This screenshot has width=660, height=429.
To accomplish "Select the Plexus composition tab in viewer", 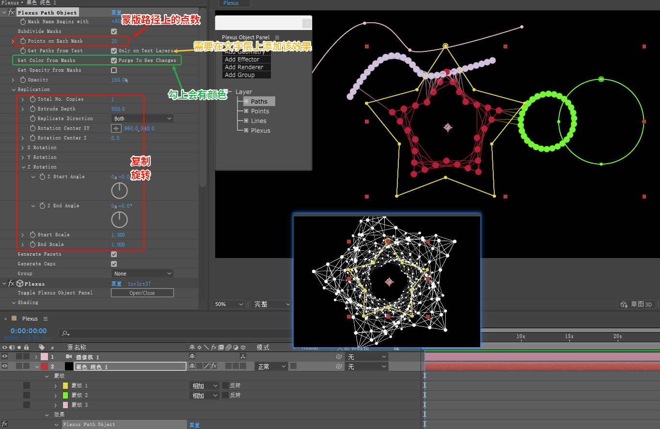I will click(231, 3).
